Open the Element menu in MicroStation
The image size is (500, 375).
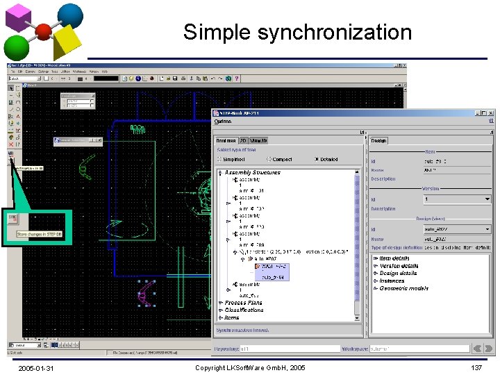click(30, 72)
